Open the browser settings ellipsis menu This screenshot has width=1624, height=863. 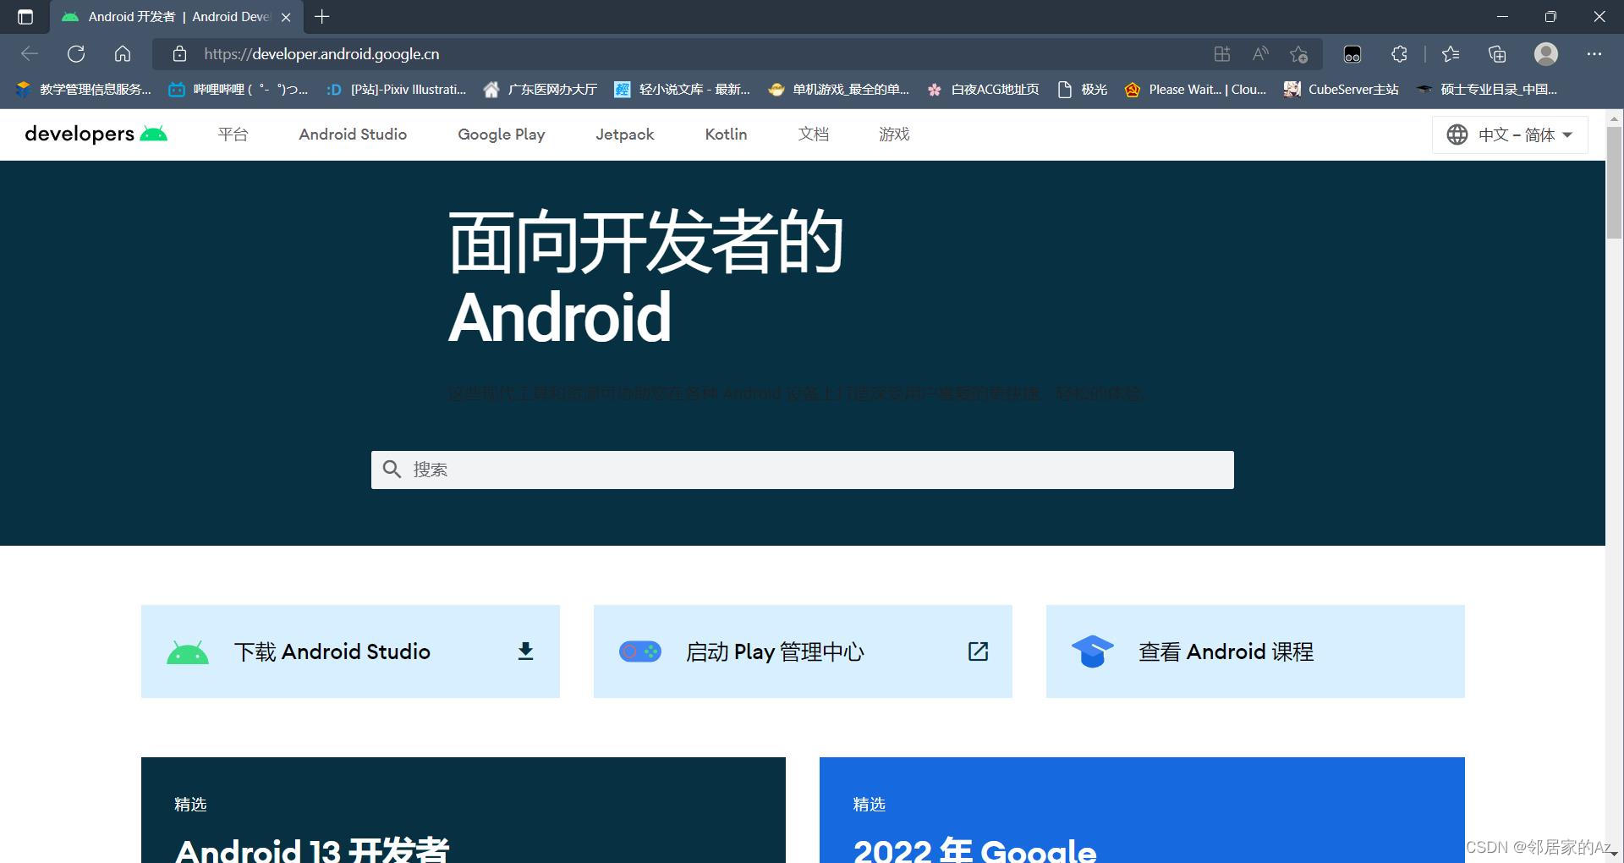(x=1594, y=53)
